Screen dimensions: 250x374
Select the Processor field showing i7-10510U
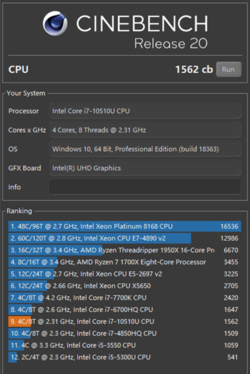coord(145,111)
